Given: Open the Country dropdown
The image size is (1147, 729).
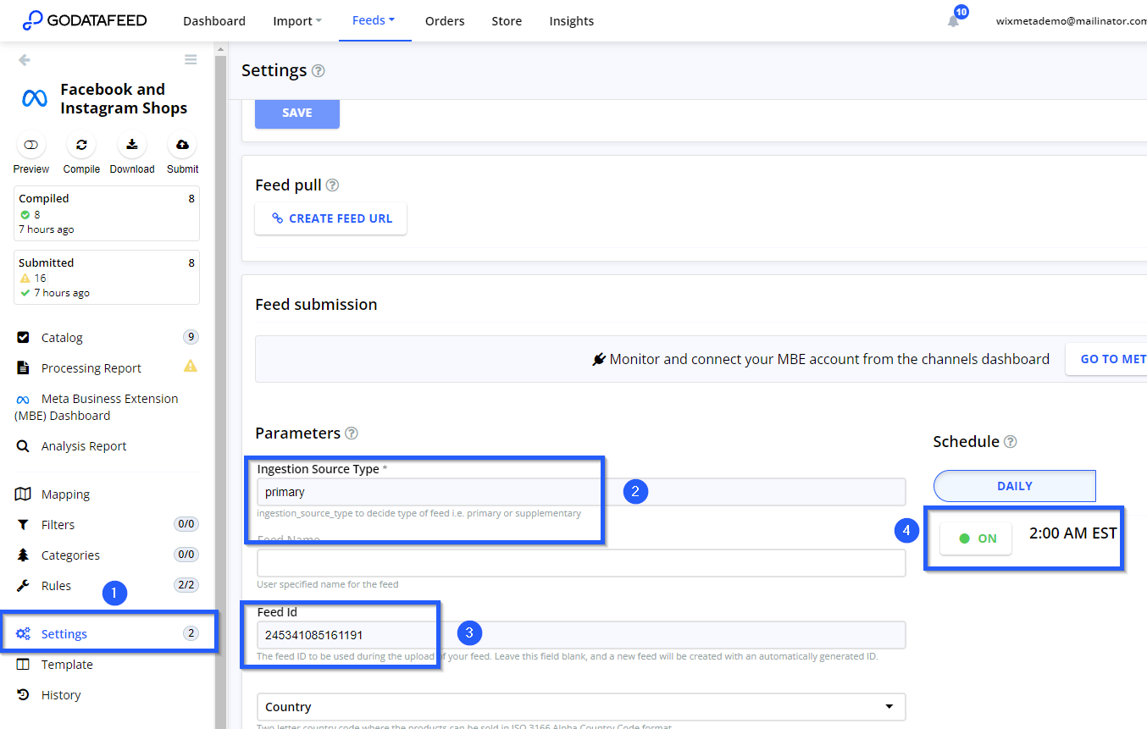Looking at the screenshot, I should point(581,707).
